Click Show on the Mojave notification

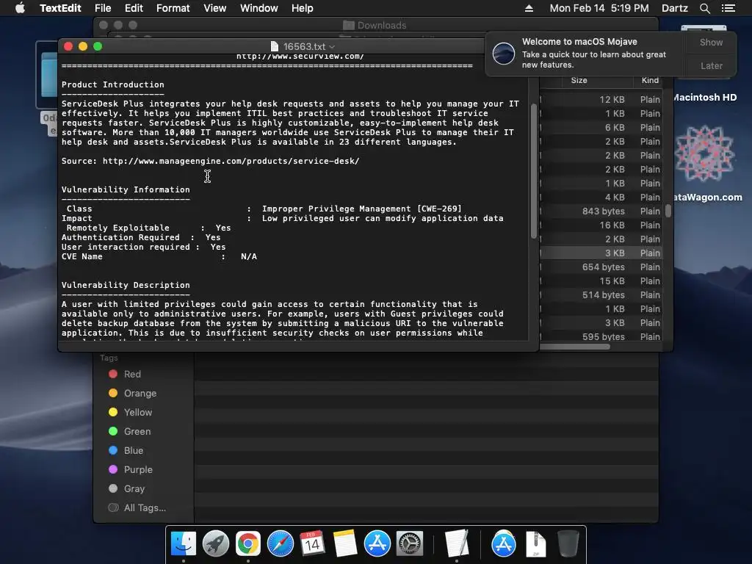pyautogui.click(x=711, y=42)
